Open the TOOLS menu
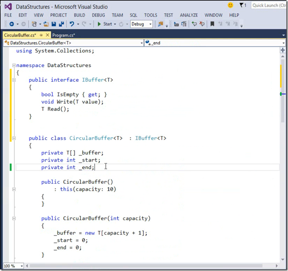Screen dimensions: 288x271 pos(151,15)
